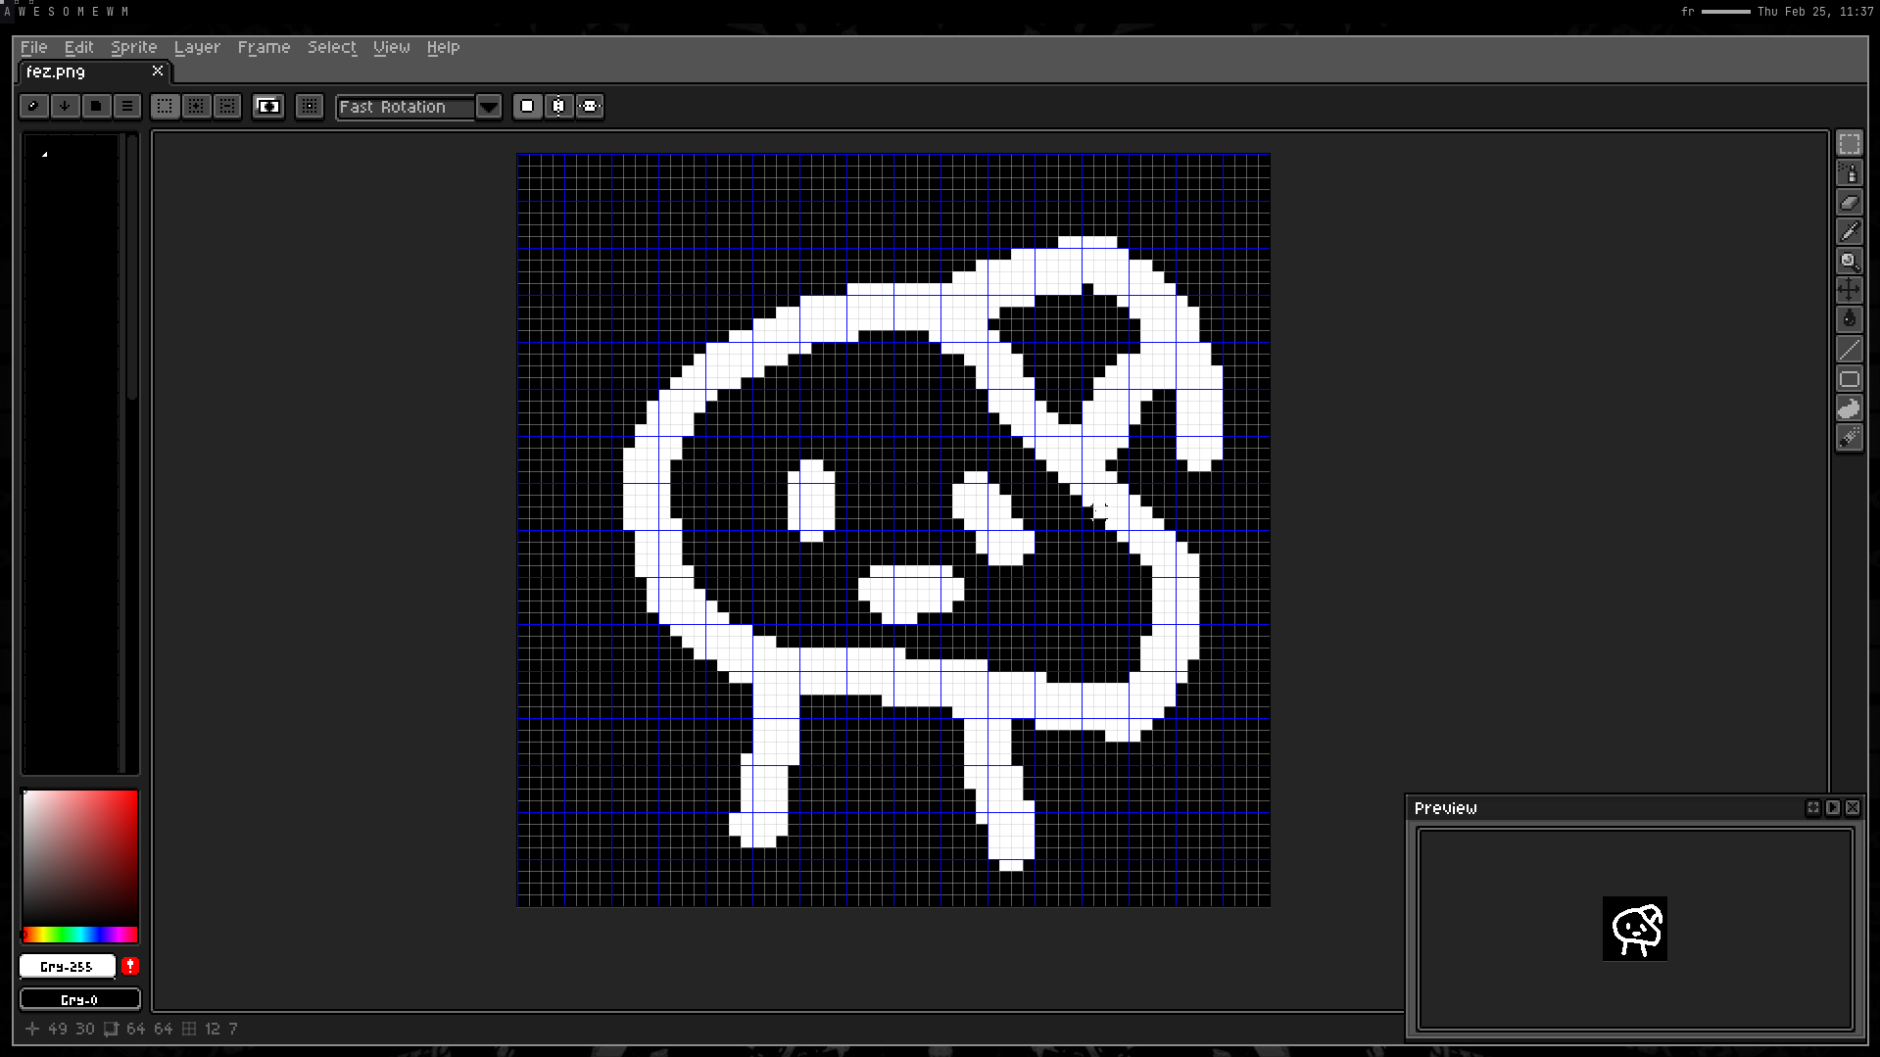
Task: Toggle transparent color mask button
Action: pos(268,106)
